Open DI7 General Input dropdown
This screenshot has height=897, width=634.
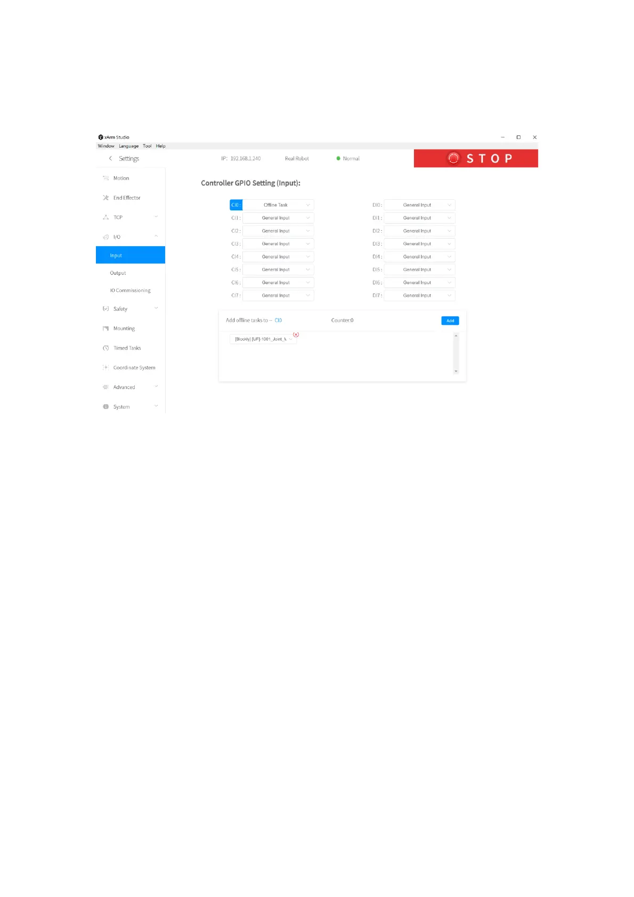pyautogui.click(x=420, y=296)
